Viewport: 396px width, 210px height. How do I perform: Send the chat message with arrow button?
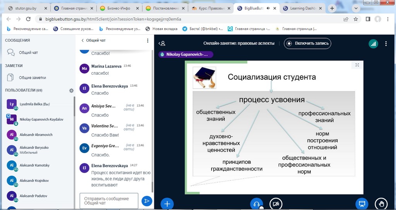[x=147, y=201]
